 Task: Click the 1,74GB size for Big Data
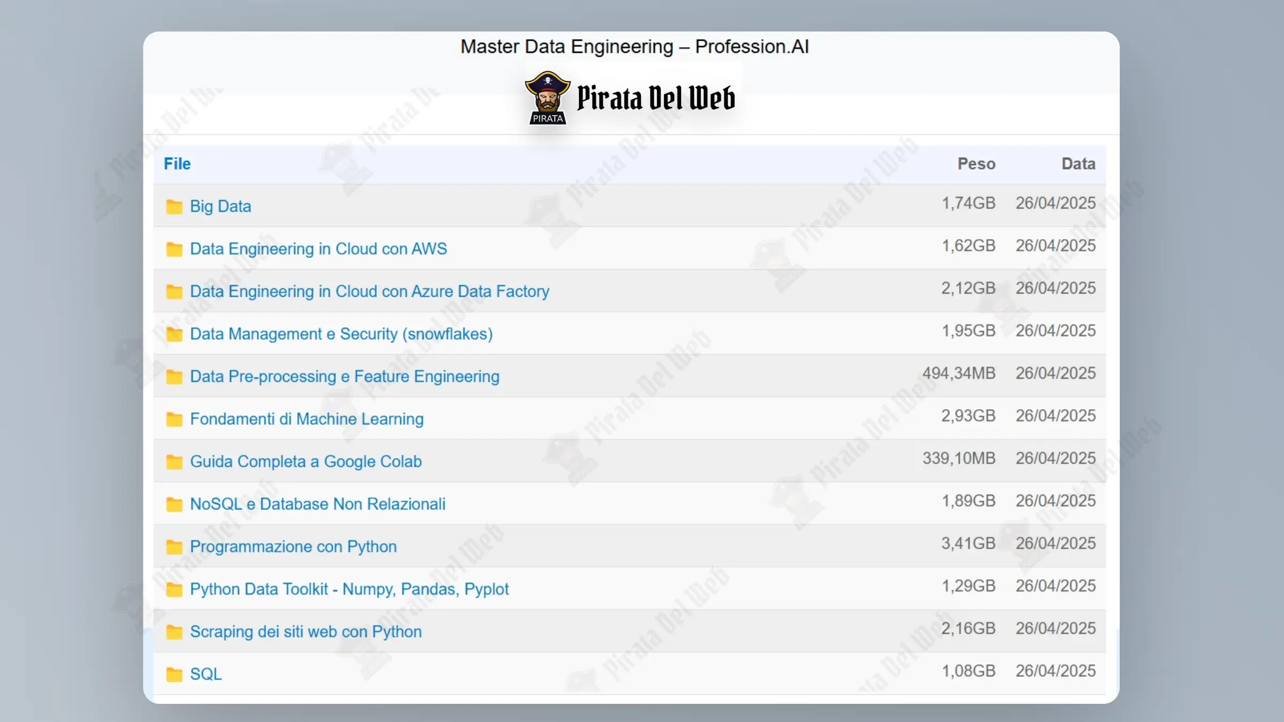pyautogui.click(x=968, y=203)
